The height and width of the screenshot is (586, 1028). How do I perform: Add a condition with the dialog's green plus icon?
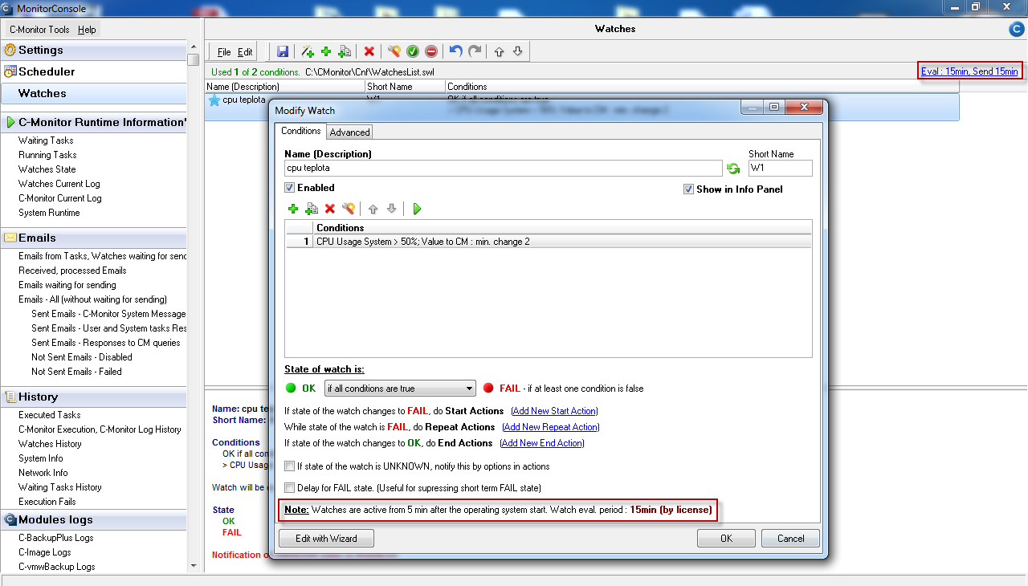(x=293, y=209)
